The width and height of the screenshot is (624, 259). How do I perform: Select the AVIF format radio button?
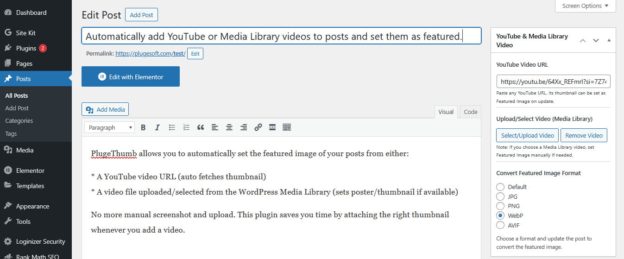coord(500,225)
